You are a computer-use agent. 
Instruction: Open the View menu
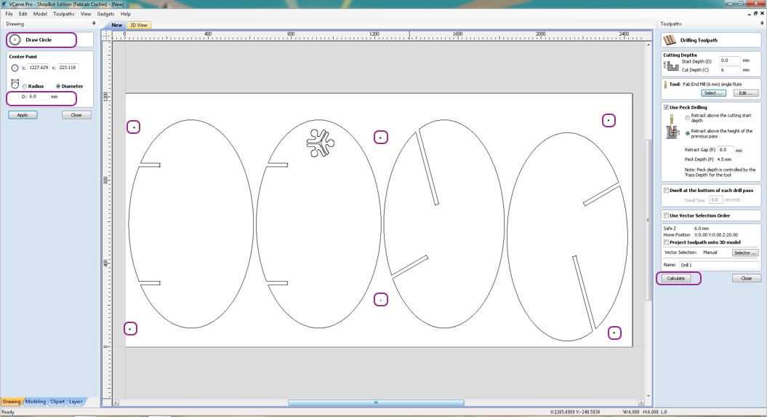point(86,14)
